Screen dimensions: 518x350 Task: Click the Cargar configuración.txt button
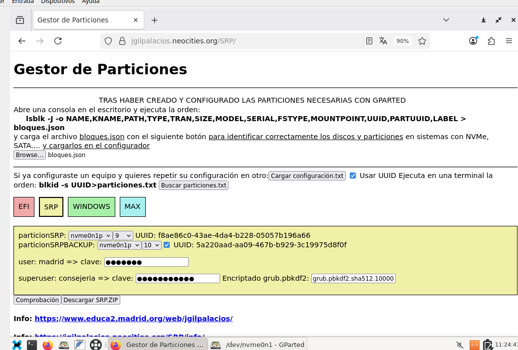click(307, 176)
